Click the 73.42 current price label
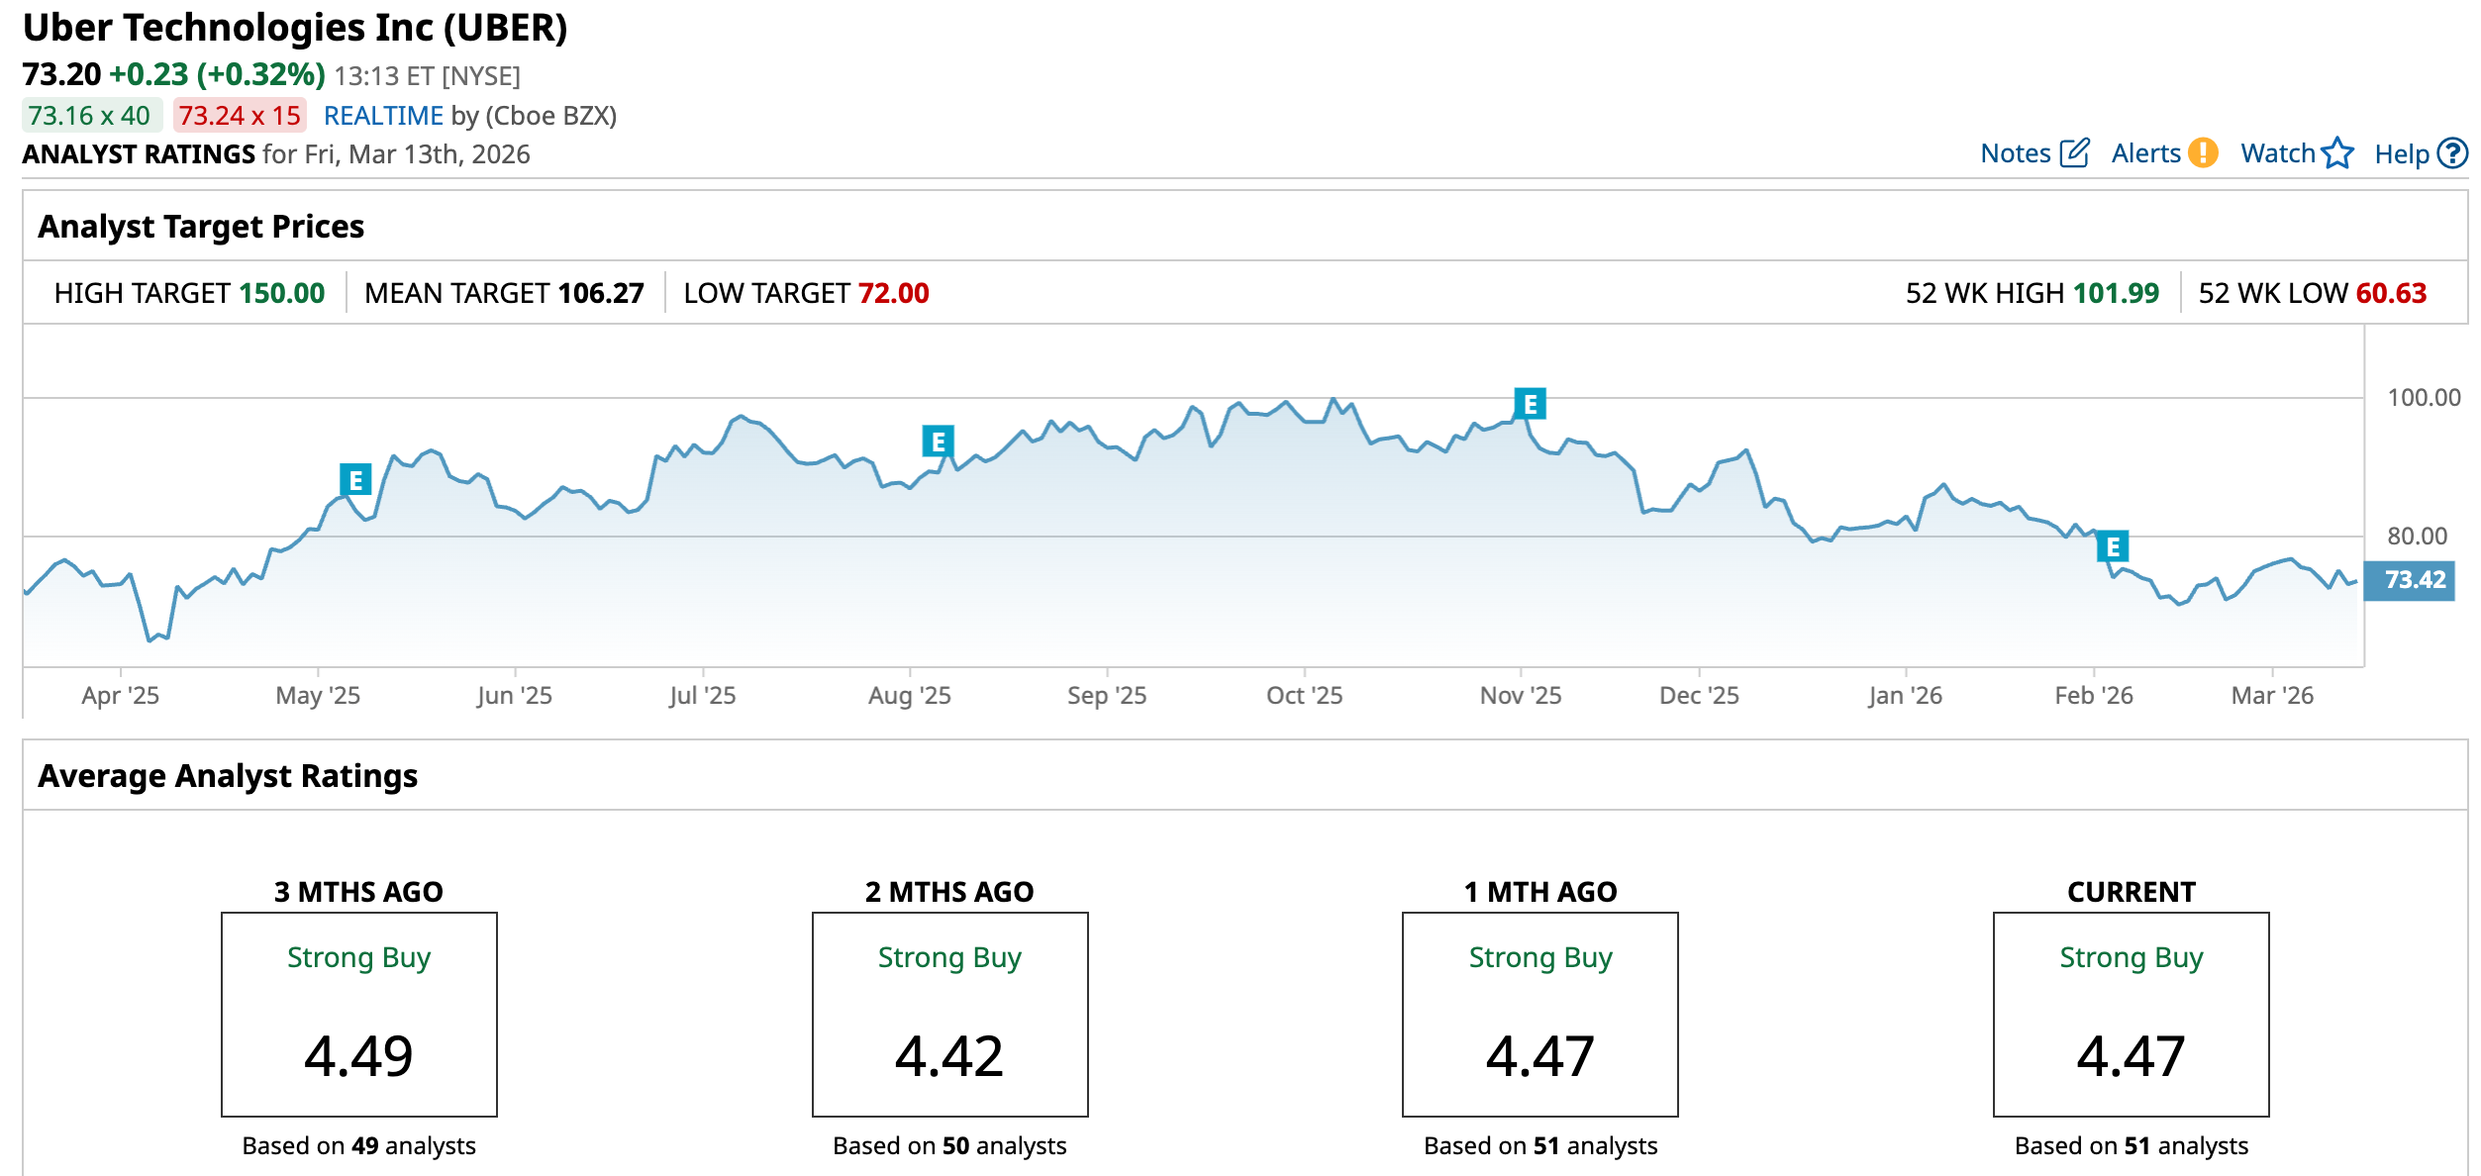The image size is (2481, 1176). (2409, 580)
